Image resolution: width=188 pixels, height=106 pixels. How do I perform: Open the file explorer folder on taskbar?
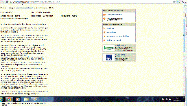point(26,99)
